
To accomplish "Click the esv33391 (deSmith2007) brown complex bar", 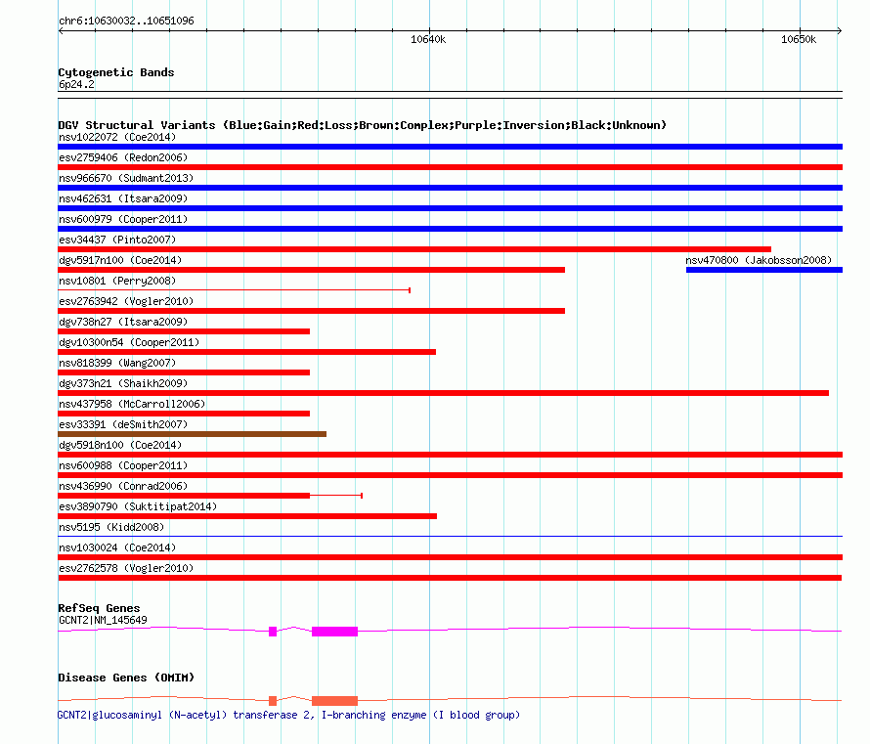I will (x=192, y=434).
